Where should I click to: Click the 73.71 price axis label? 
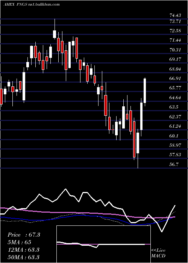click(x=175, y=21)
